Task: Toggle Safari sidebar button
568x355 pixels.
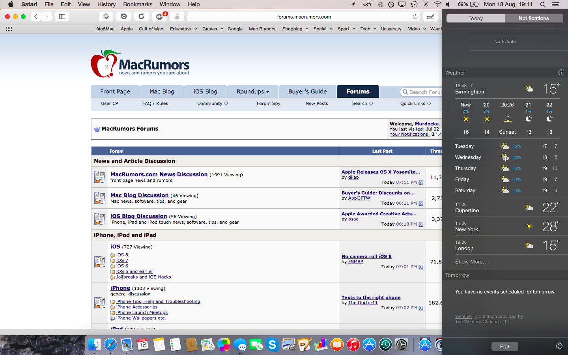Action: coord(62,17)
